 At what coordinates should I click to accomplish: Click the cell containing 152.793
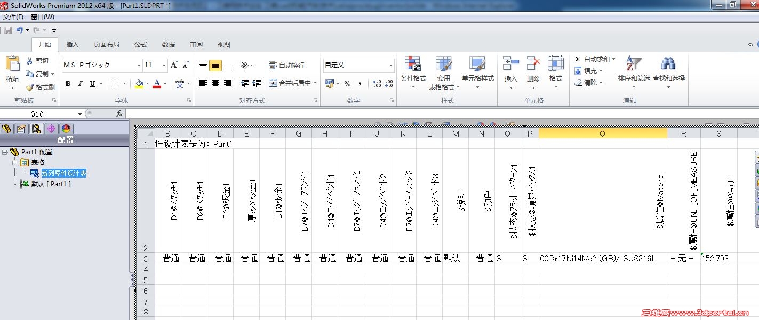[x=719, y=258]
